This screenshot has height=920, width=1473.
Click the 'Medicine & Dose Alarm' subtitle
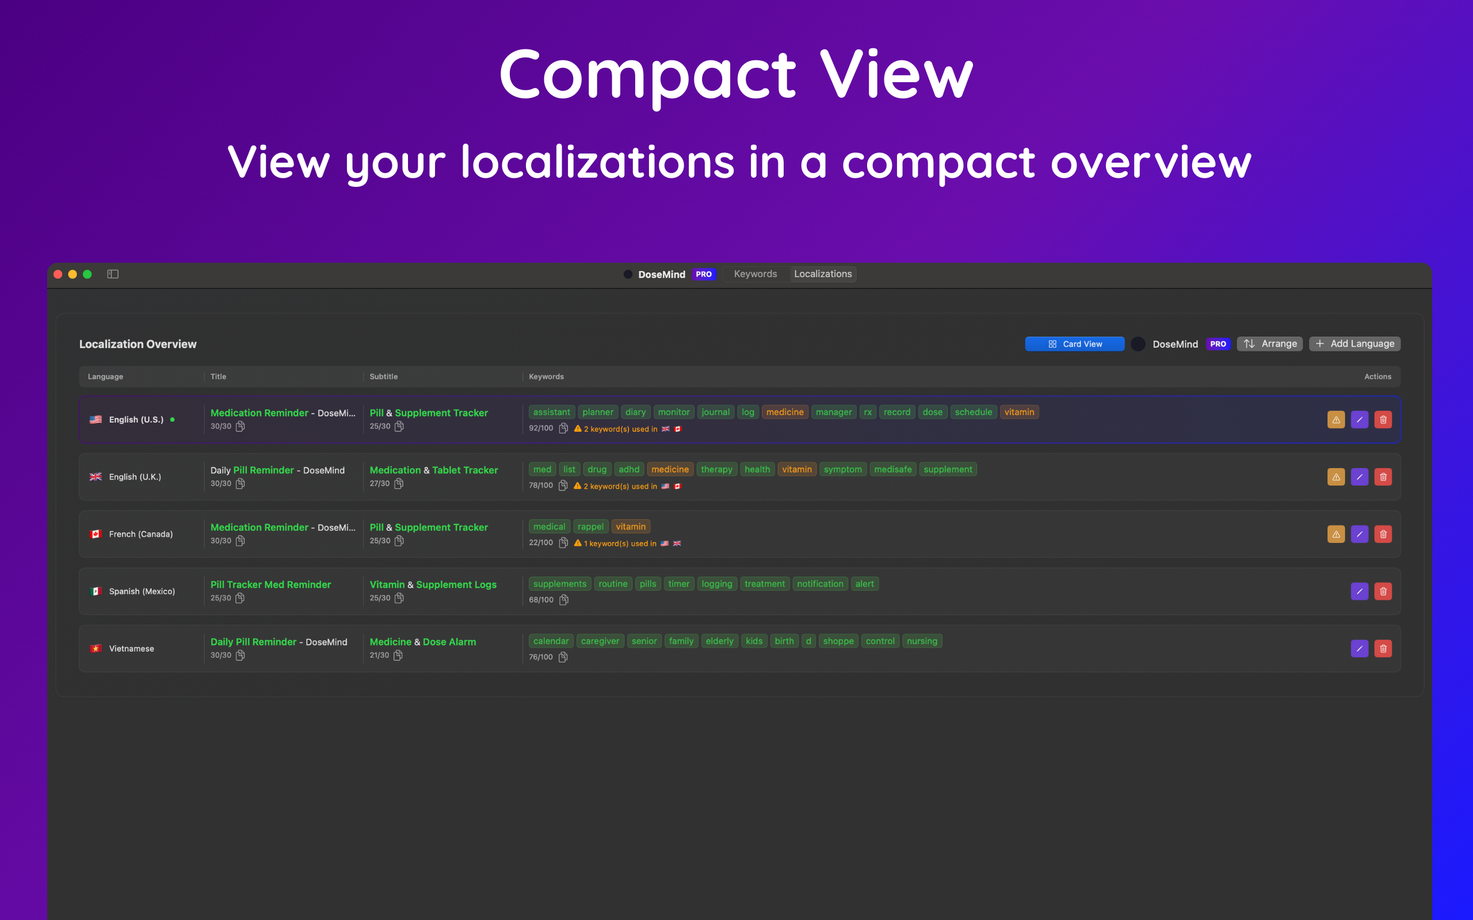click(x=422, y=641)
